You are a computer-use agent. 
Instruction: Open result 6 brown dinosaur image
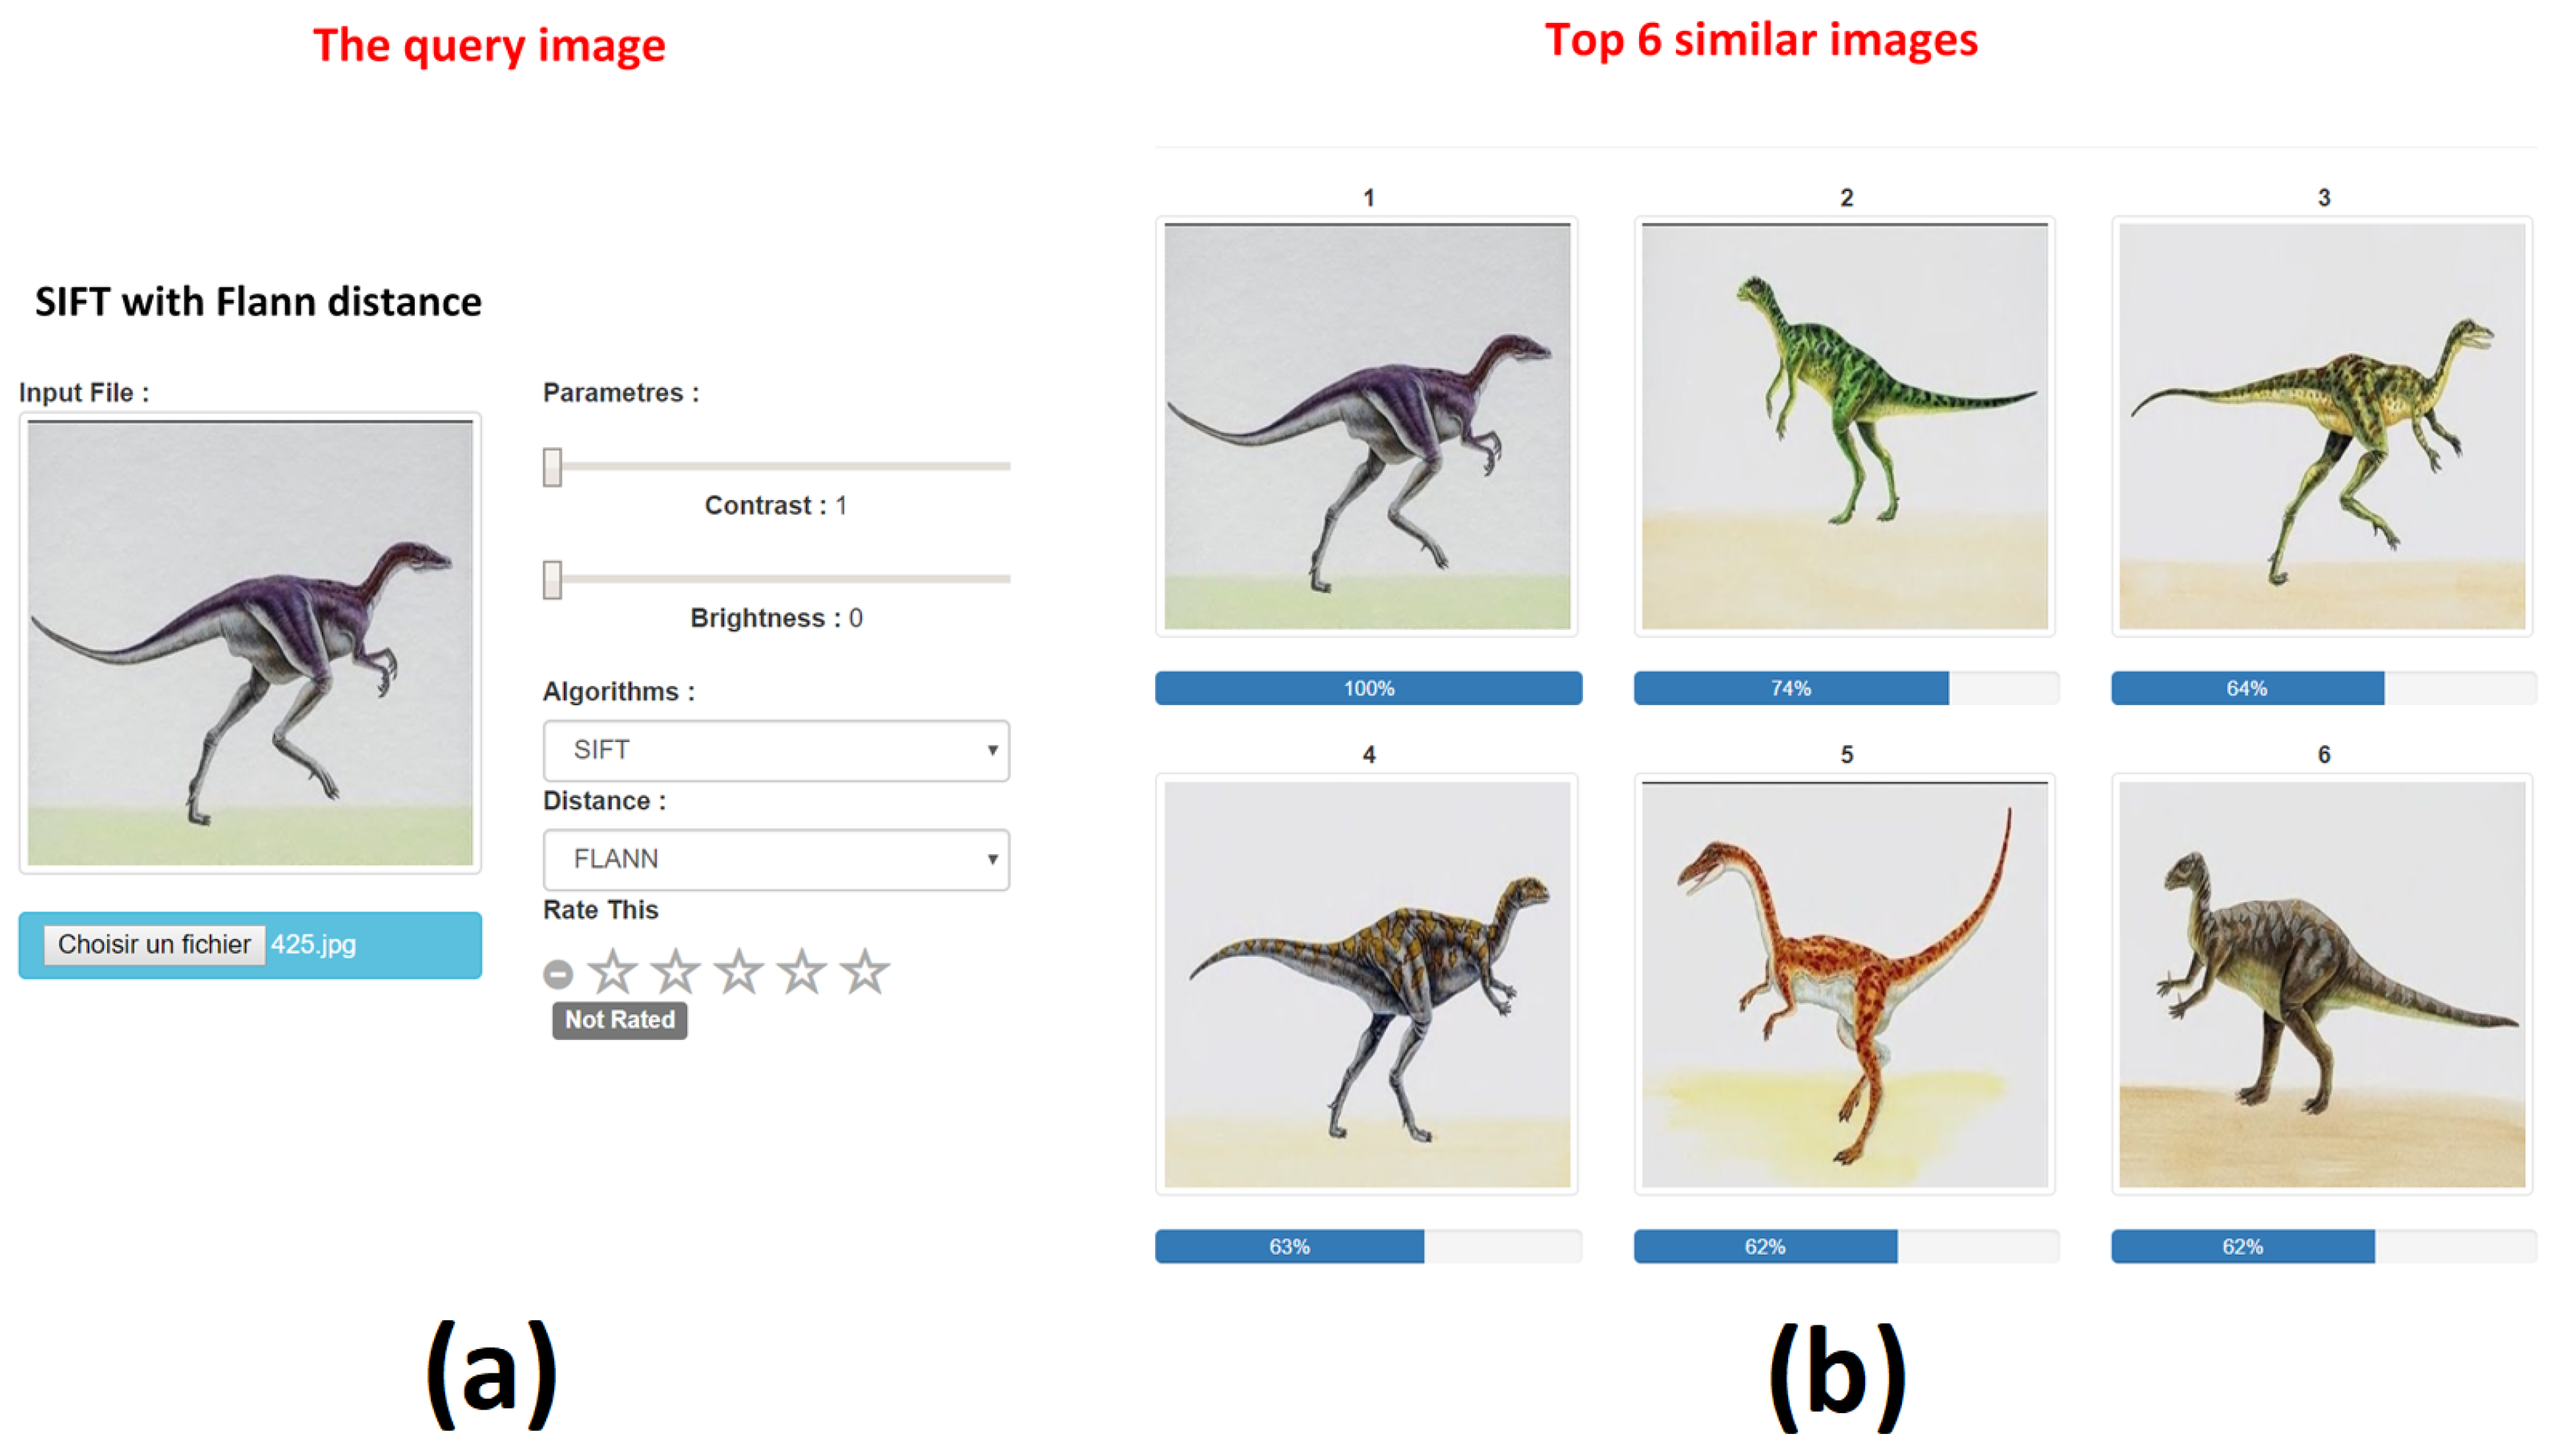tap(2322, 985)
